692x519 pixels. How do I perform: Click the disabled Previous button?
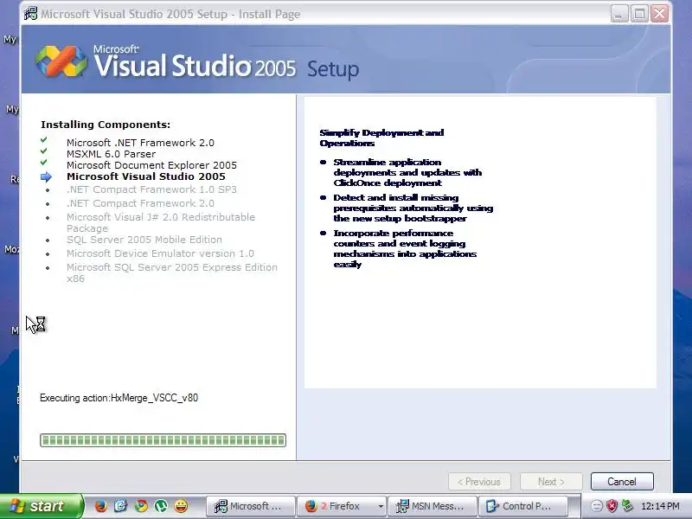pyautogui.click(x=479, y=481)
